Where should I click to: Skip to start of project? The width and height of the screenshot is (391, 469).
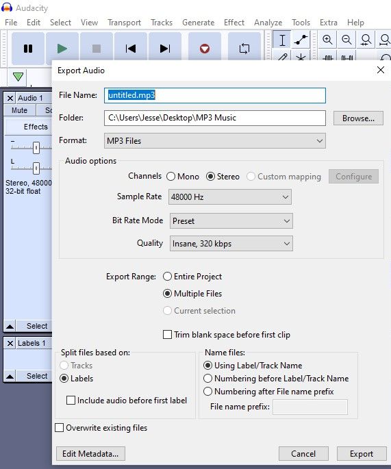[x=130, y=48]
